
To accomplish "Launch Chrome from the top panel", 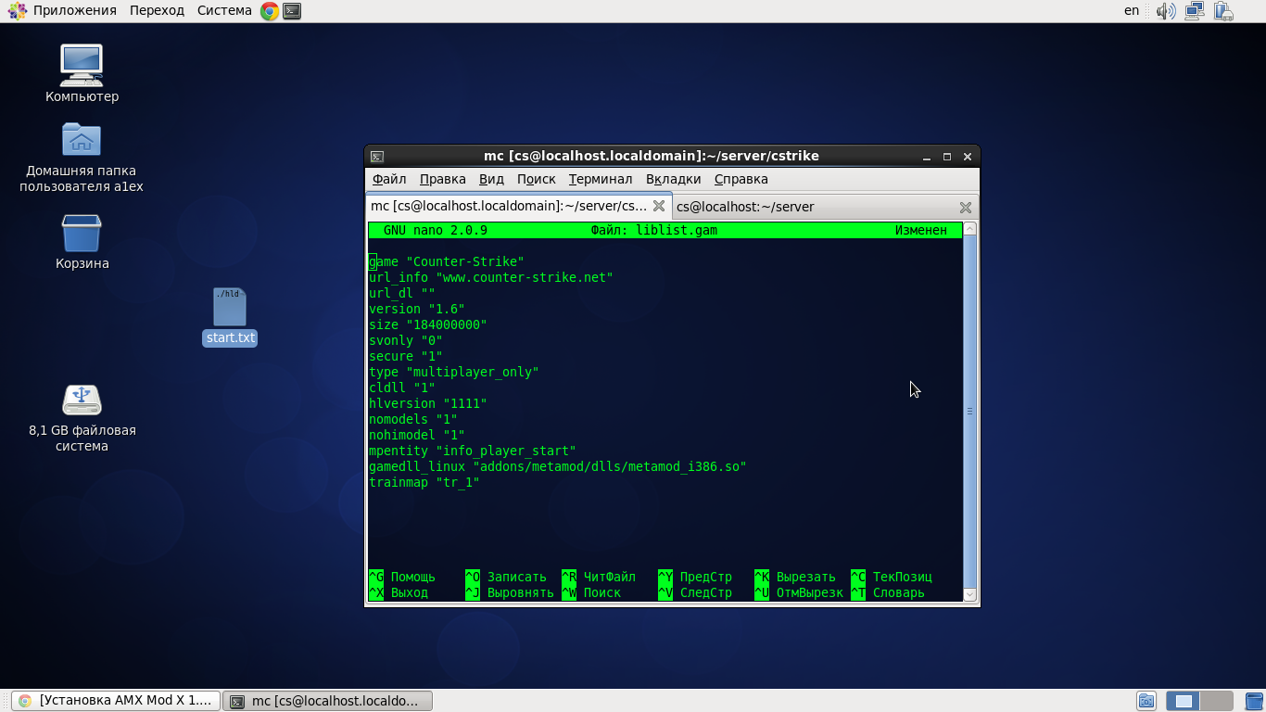I will point(270,11).
